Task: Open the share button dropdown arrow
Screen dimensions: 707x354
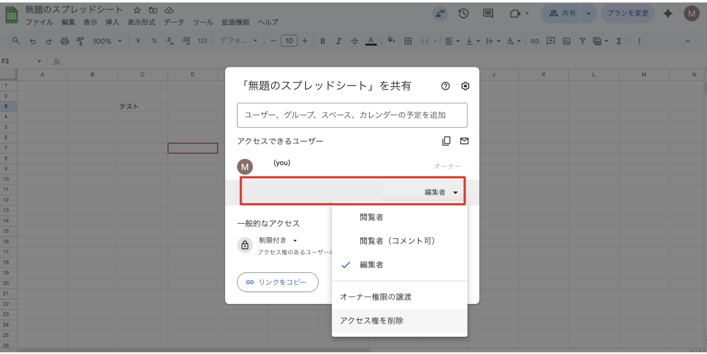Action: pos(588,13)
